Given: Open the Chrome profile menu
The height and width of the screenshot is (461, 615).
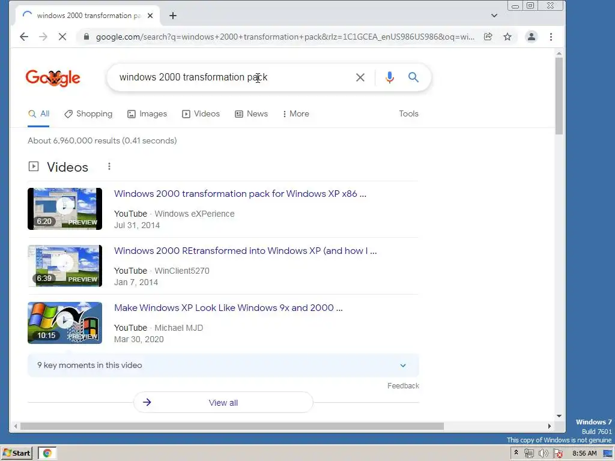Looking at the screenshot, I should 532,37.
